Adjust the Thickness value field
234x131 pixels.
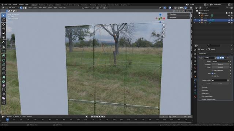pos(220,64)
